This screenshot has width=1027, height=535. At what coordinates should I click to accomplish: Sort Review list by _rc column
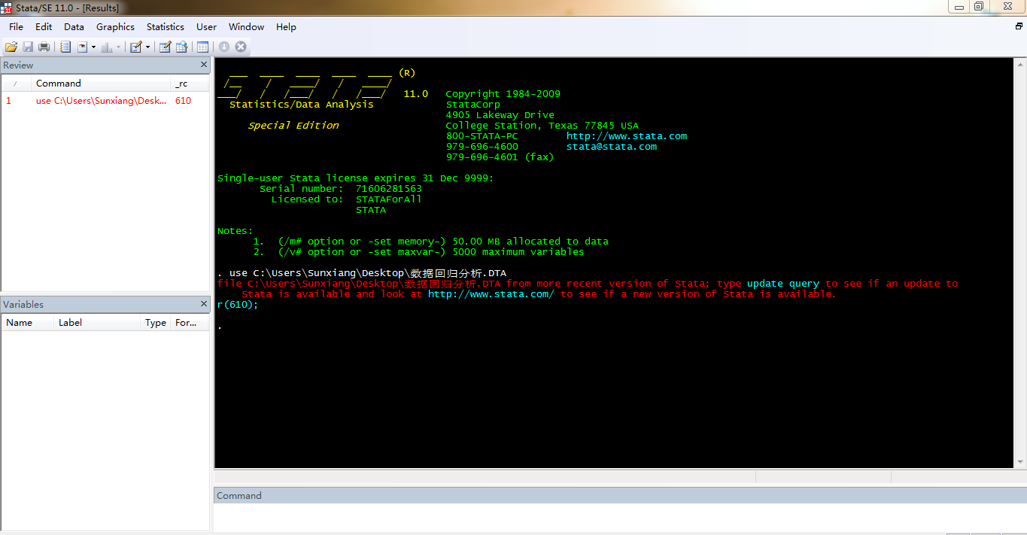(x=190, y=84)
